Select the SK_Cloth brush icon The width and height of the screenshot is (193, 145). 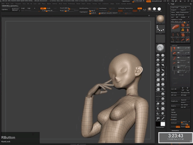163,99
